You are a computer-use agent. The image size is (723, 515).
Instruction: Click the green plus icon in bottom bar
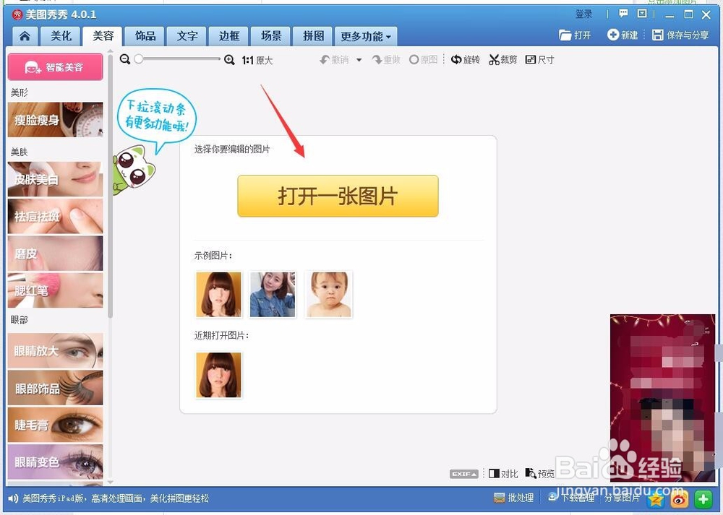coord(702,498)
